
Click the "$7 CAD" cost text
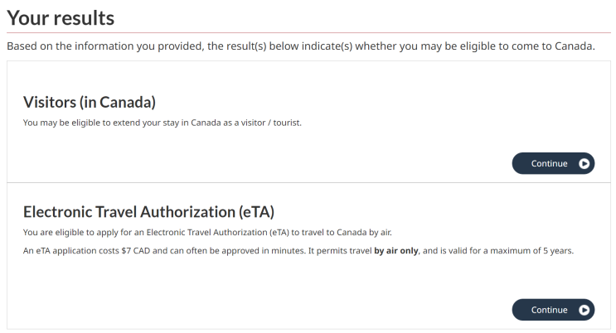pyautogui.click(x=135, y=250)
